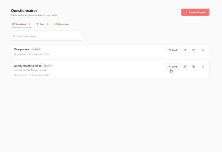Image resolution: width=222 pixels, height=152 pixels.
Task: Open the Meal planner template title
Action: coord(21,49)
